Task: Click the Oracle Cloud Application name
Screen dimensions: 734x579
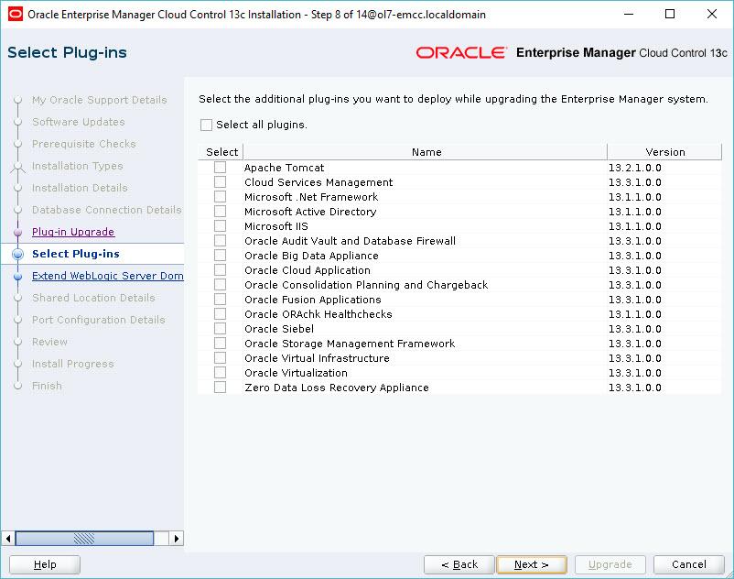Action: 308,270
